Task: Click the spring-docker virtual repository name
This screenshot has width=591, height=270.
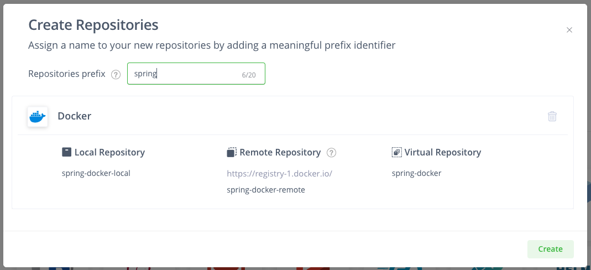Action: [x=416, y=173]
